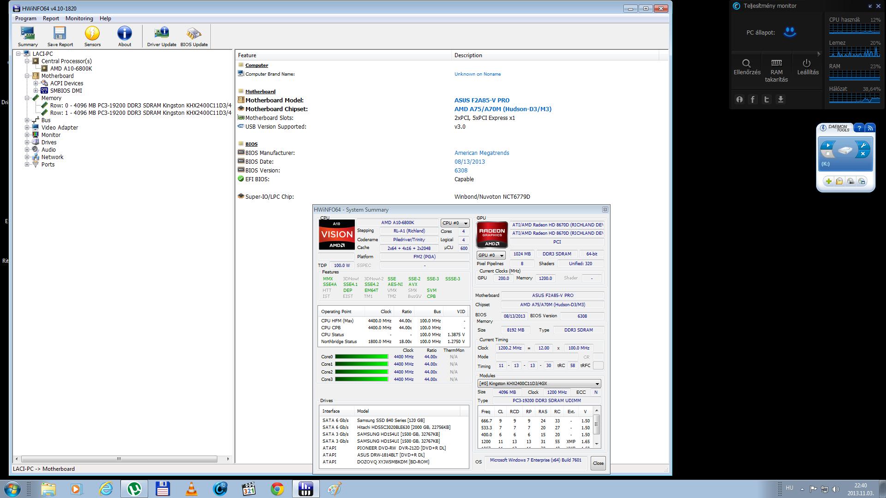Open the Summary toolbar icon

coord(28,36)
